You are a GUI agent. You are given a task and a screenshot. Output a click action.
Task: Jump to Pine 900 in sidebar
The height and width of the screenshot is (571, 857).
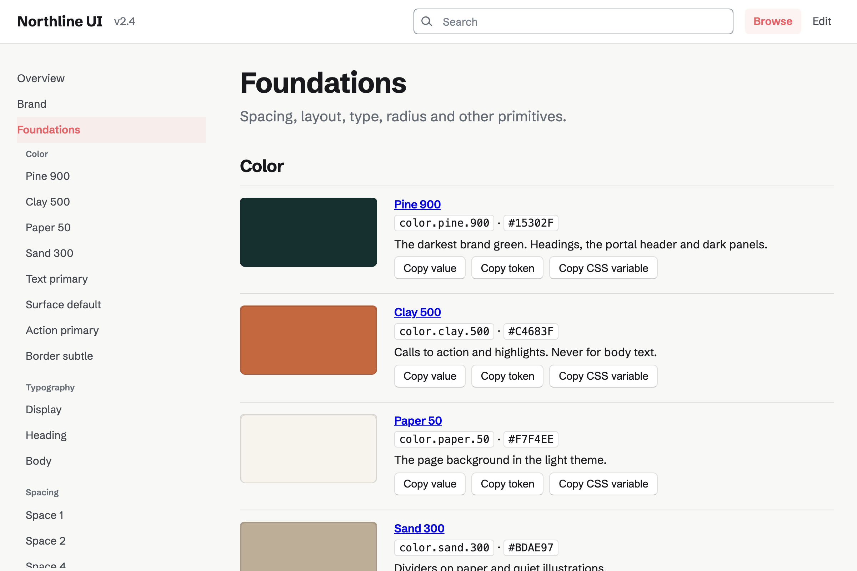click(x=48, y=176)
